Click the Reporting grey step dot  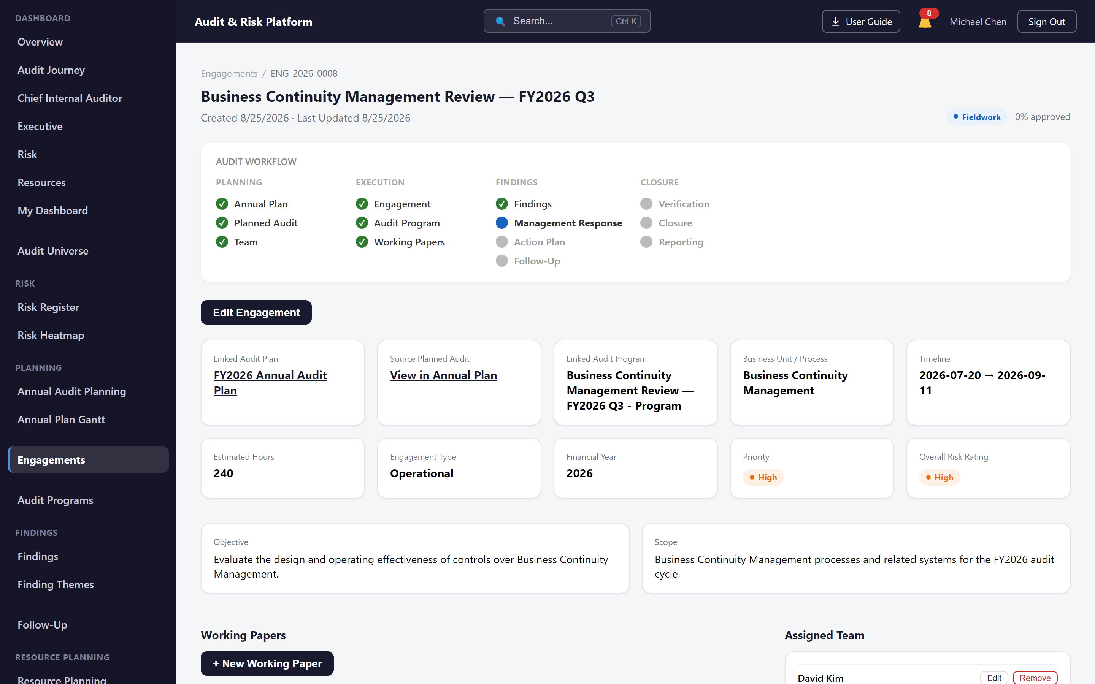click(646, 242)
